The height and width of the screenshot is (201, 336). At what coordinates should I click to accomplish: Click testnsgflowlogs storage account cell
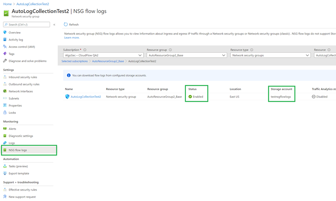(281, 97)
